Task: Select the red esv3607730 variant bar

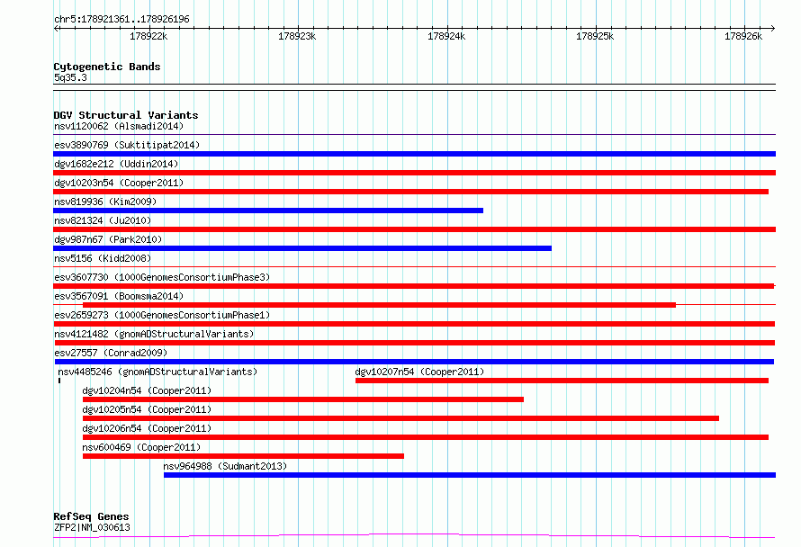Action: coord(414,286)
